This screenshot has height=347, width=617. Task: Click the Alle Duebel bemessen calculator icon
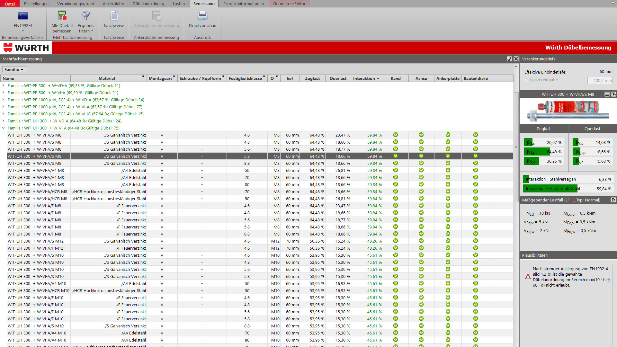pos(62,16)
